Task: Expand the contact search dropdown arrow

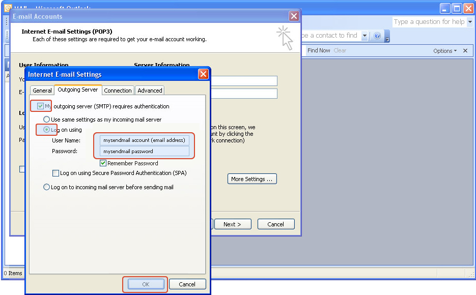Action: [365, 36]
